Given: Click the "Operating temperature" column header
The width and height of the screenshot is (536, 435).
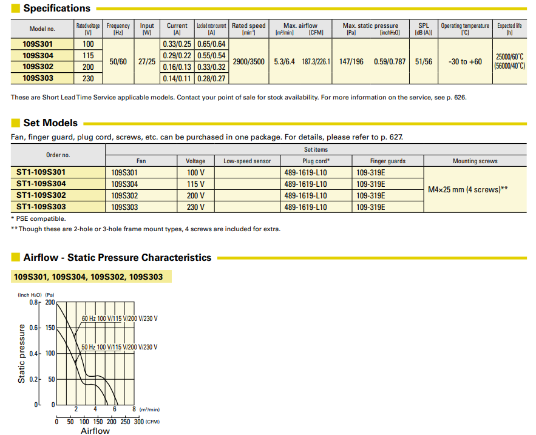Looking at the screenshot, I should point(465,29).
